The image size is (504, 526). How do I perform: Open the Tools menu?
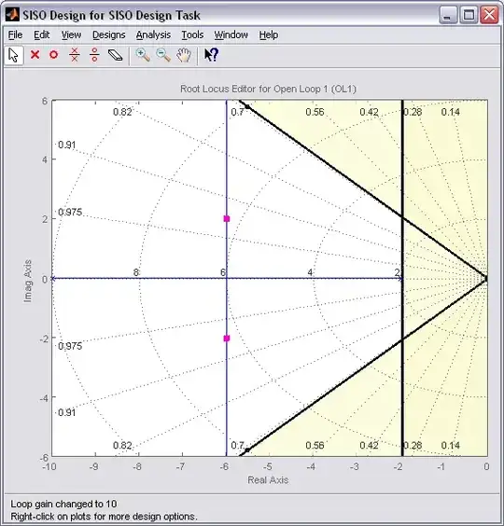coord(192,35)
